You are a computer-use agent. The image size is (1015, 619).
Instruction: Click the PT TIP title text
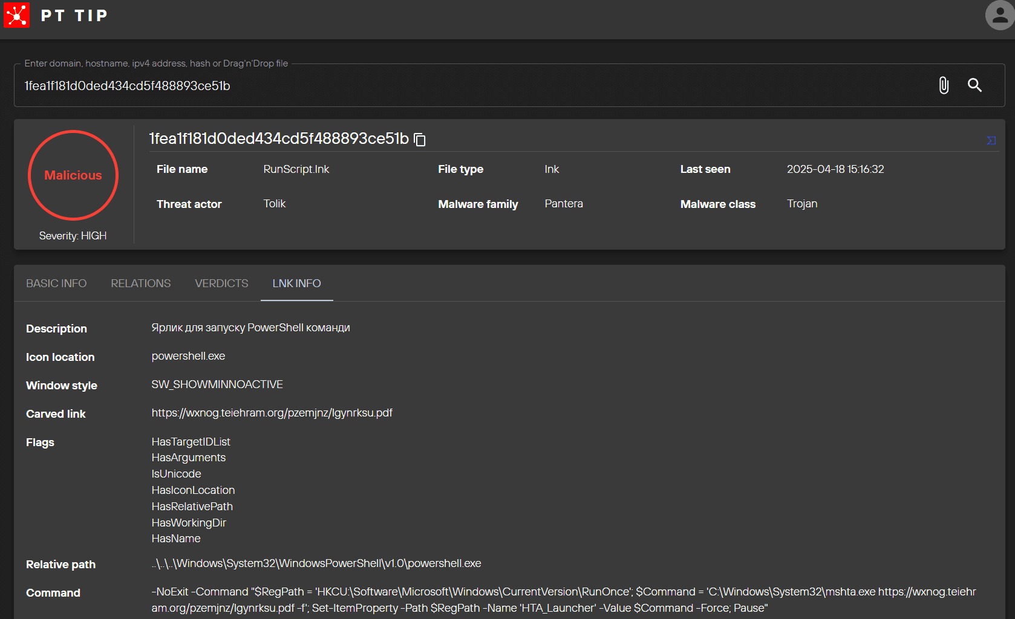(x=74, y=15)
